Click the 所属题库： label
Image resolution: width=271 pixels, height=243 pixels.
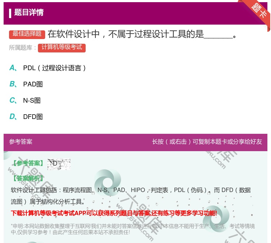[23, 48]
